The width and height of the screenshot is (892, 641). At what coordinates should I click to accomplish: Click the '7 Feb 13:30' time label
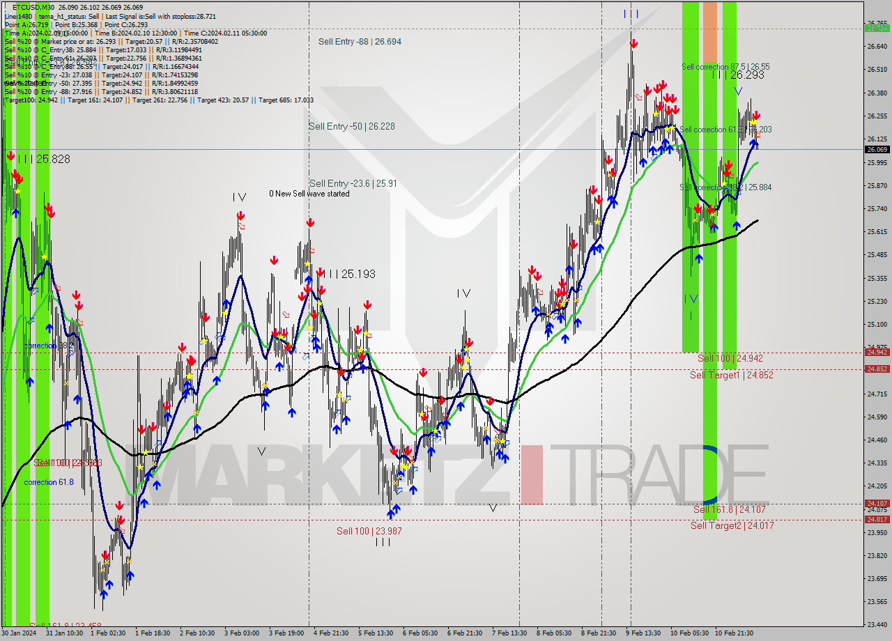510,633
